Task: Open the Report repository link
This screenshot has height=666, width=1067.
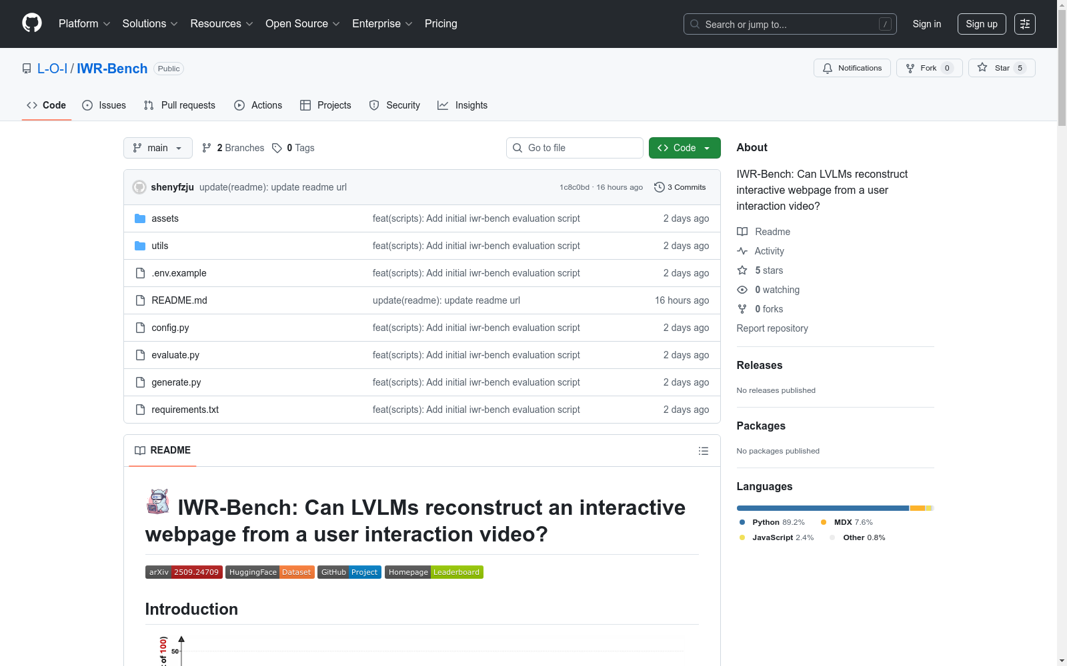Action: pos(772,328)
